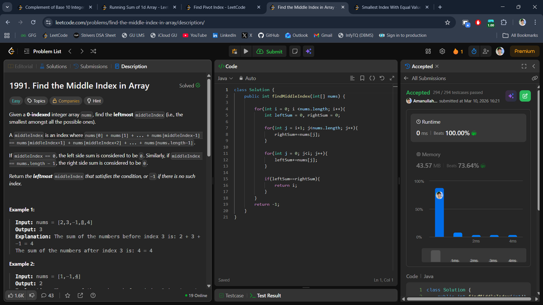Click the AI analyze sparkle button in result

(511, 96)
